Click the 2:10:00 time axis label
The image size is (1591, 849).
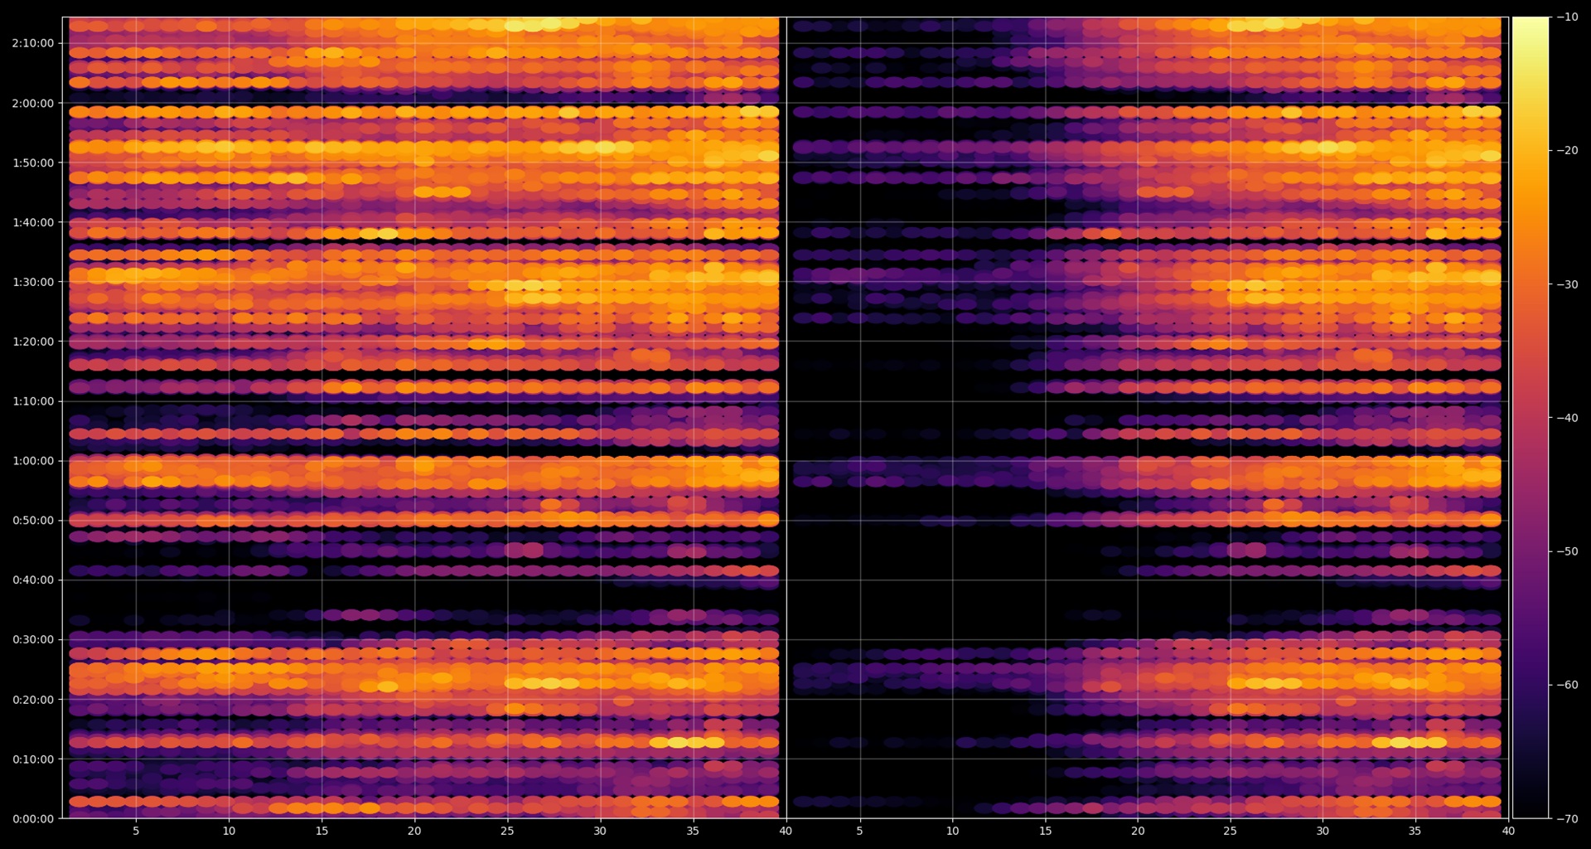point(33,44)
